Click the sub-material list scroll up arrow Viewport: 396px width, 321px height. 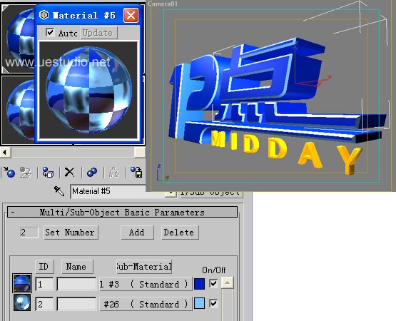(x=228, y=283)
